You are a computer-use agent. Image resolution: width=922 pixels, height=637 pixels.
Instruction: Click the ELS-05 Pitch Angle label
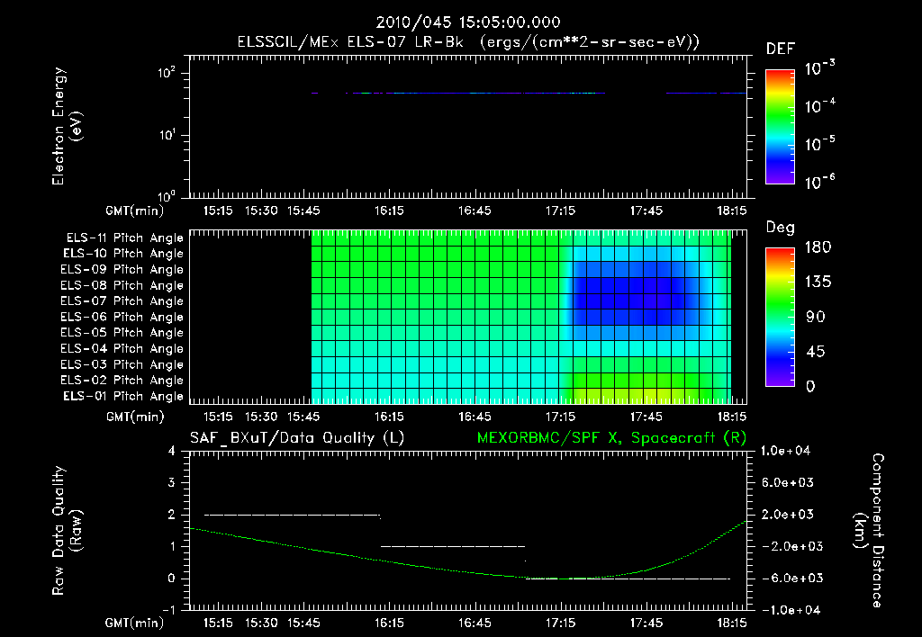pyautogui.click(x=122, y=333)
